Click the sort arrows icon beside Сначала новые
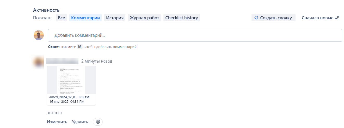The height and width of the screenshot is (128, 344). pos(337,18)
